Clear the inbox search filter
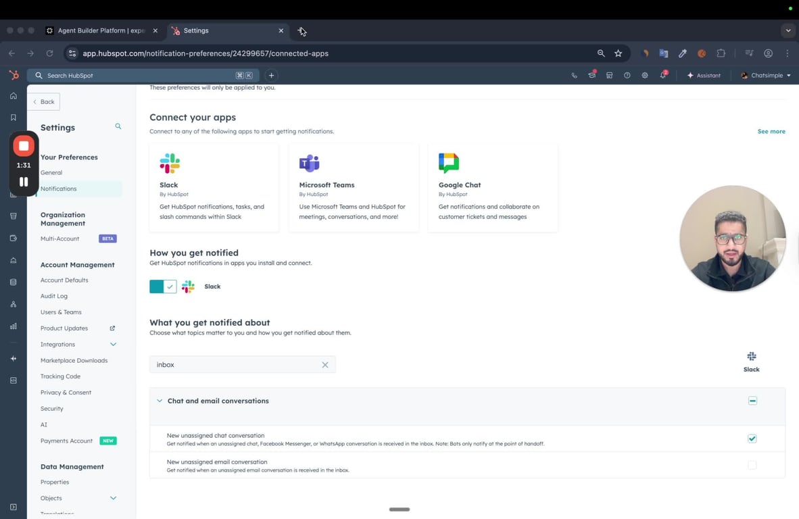The height and width of the screenshot is (519, 799). 325,365
